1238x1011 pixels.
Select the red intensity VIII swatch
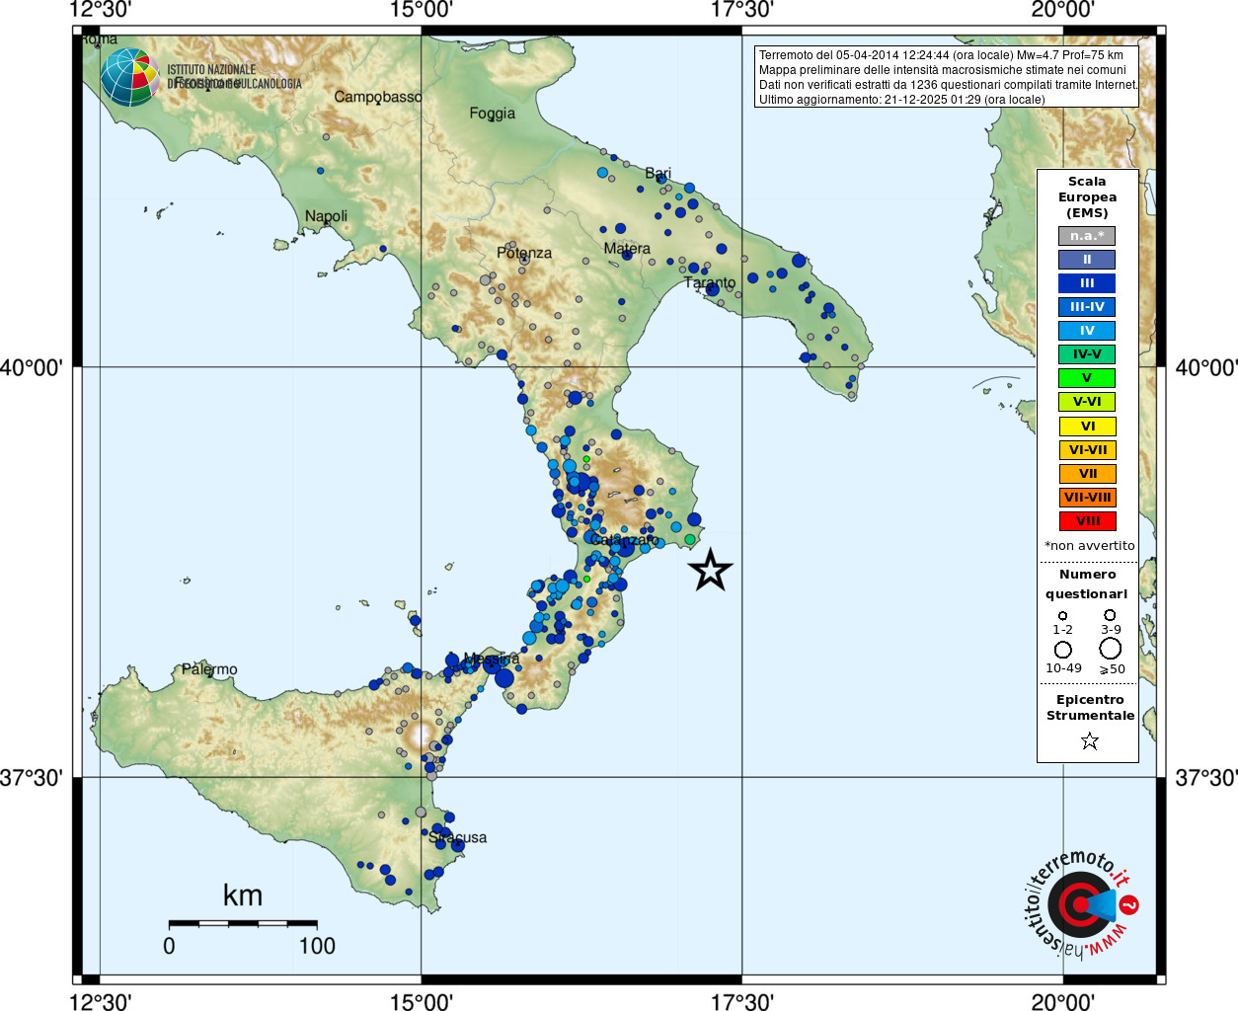[x=1087, y=521]
